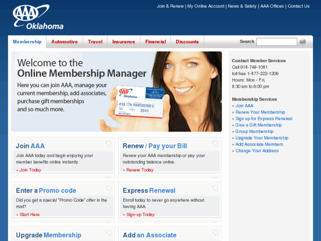The height and width of the screenshot is (241, 321).
Task: Click the GO search button
Action: (302, 42)
